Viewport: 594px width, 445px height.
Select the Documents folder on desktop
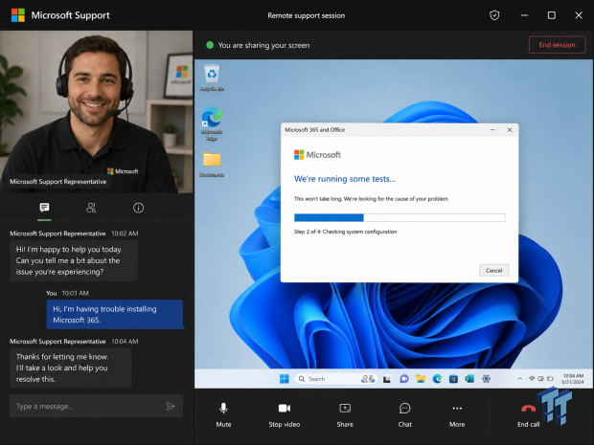[212, 165]
